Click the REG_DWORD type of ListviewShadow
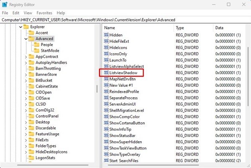 (187, 72)
